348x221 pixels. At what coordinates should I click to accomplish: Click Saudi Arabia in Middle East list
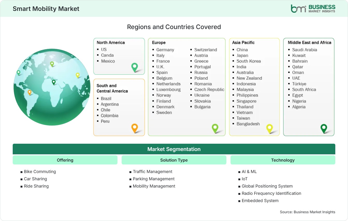305,50
